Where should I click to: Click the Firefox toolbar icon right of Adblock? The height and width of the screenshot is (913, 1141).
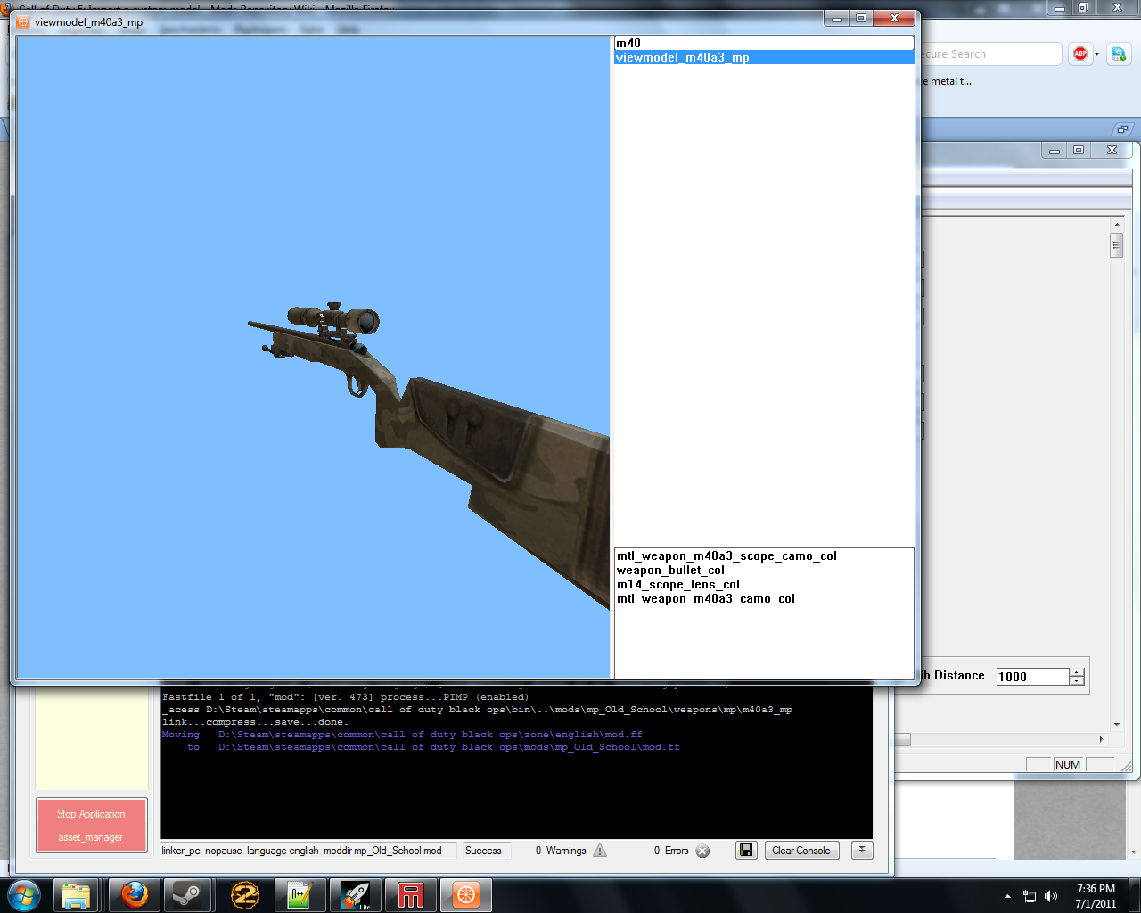[1118, 54]
